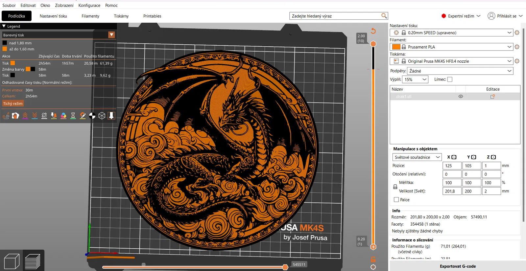This screenshot has width=526, height=271.
Task: Open the Podpěry supports dropdown
Action: (460, 71)
